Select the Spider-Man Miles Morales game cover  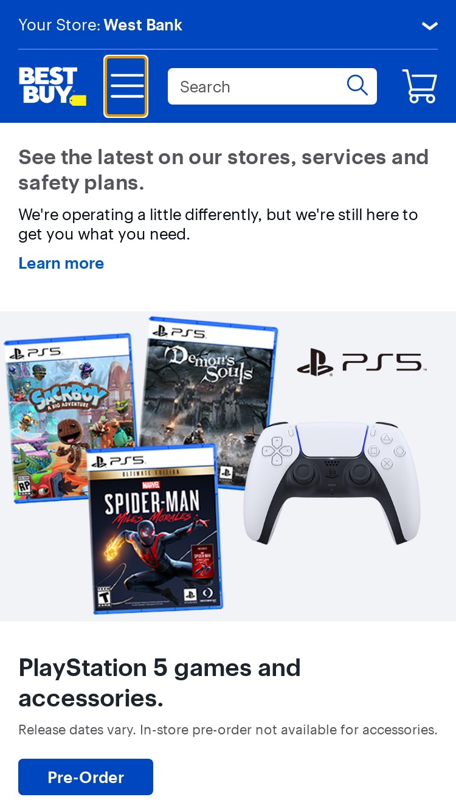(x=154, y=528)
